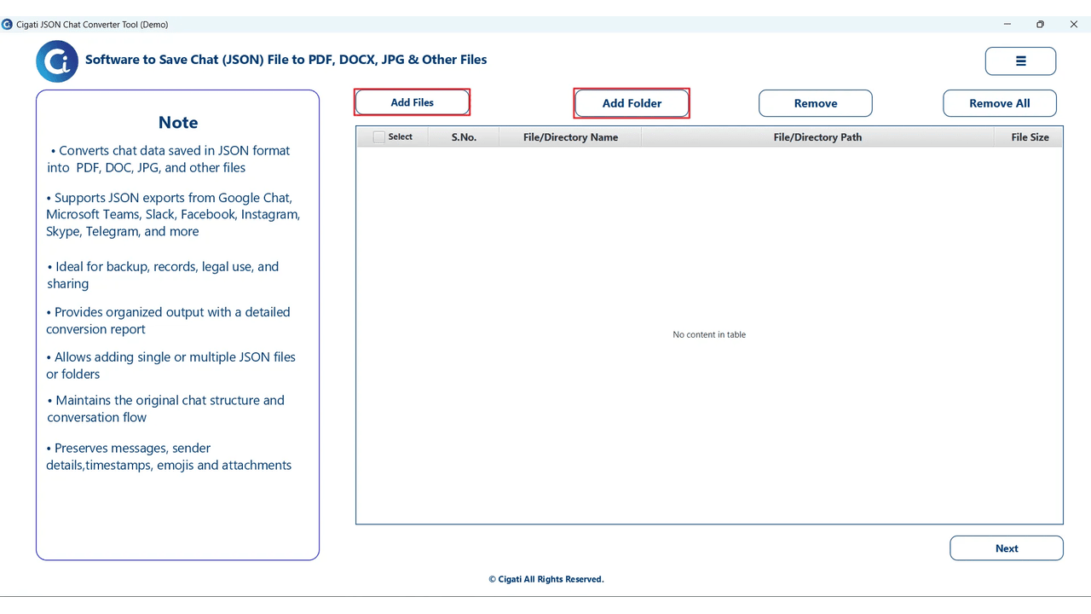Click the software title heading text
Screen dimensions: 1091x614
click(286, 60)
